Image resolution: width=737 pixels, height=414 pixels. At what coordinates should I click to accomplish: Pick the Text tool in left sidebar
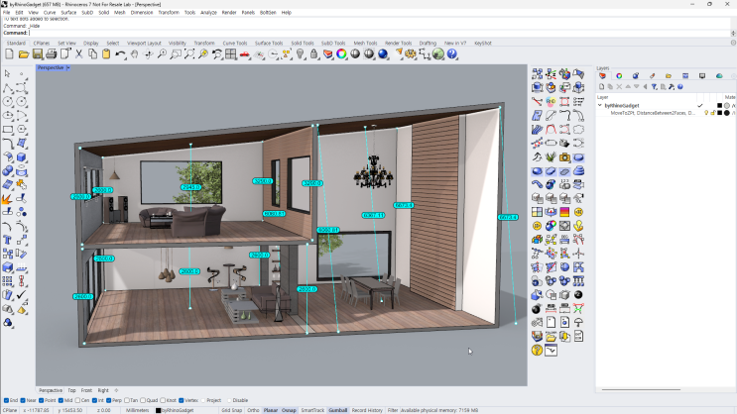pyautogui.click(x=8, y=241)
